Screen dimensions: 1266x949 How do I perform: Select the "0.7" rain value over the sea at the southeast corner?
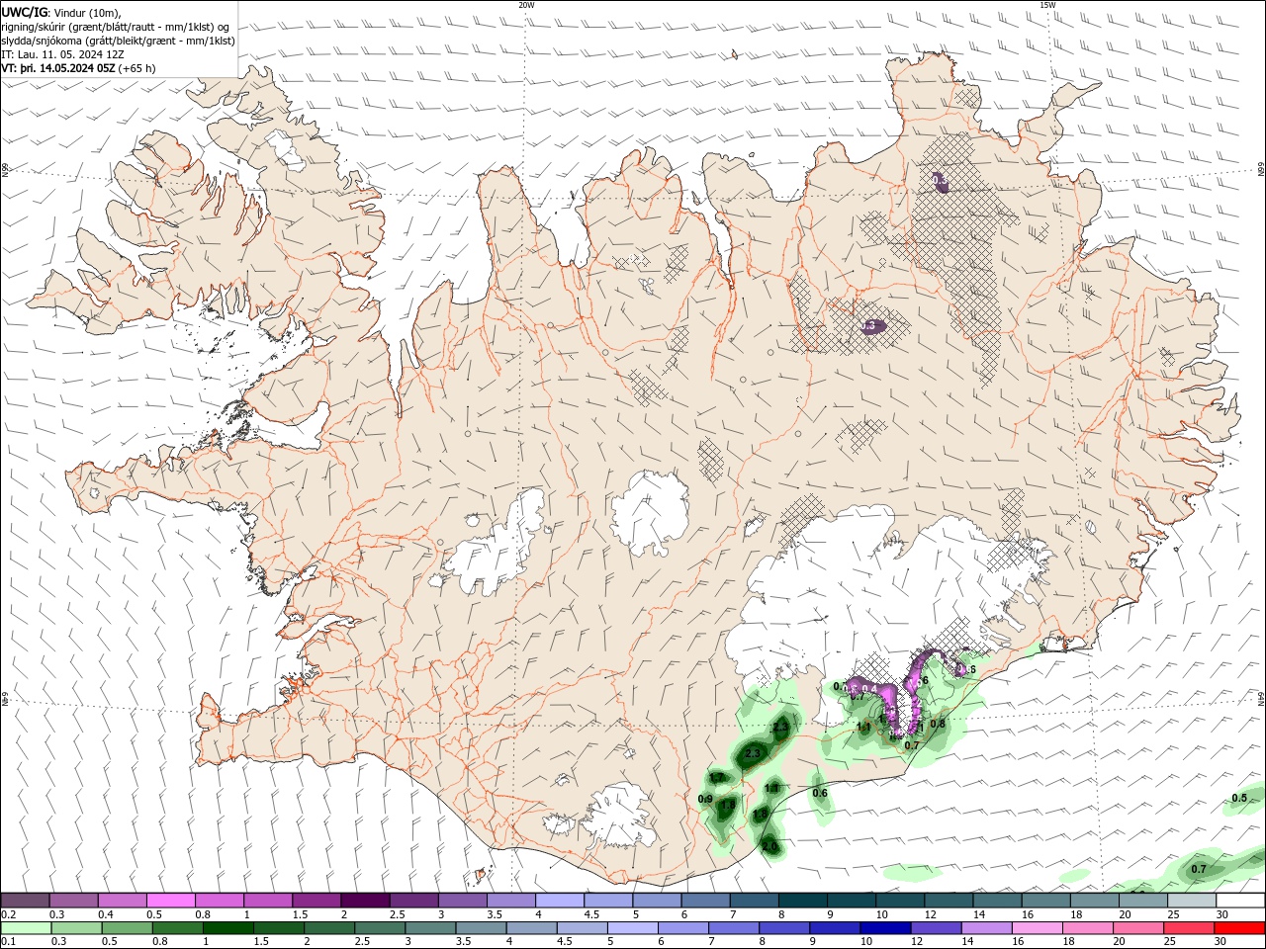[1199, 869]
